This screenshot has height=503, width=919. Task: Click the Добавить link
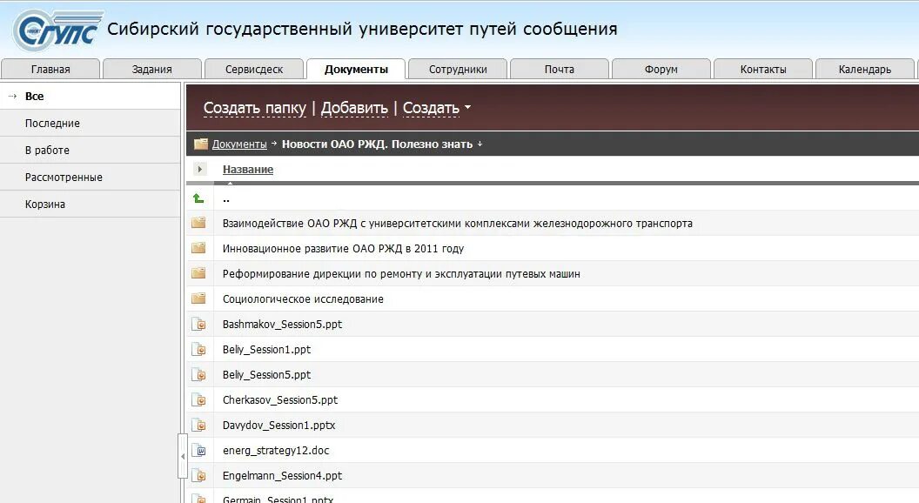point(352,107)
